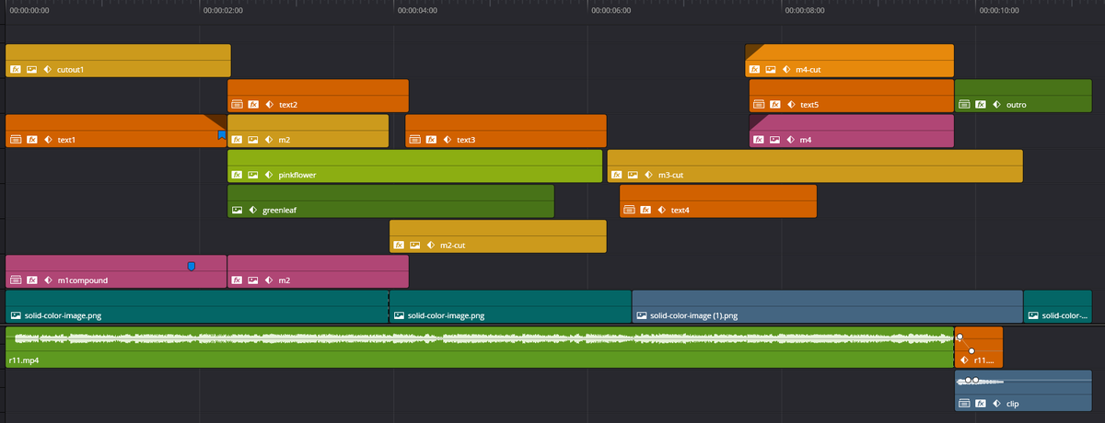This screenshot has width=1105, height=423.
Task: Click the fx badge on pinkflower clip
Action: [237, 175]
